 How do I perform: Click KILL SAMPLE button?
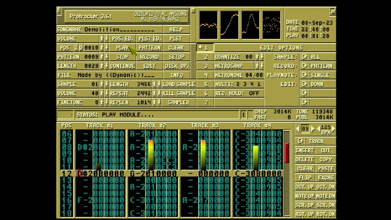point(179,94)
